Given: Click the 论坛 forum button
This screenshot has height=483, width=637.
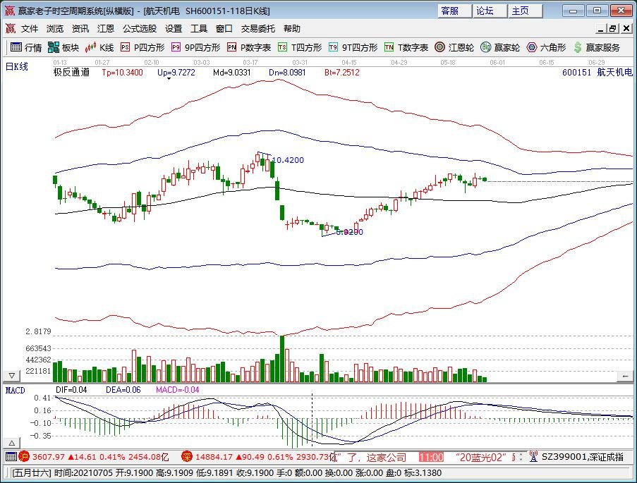Looking at the screenshot, I should [490, 11].
